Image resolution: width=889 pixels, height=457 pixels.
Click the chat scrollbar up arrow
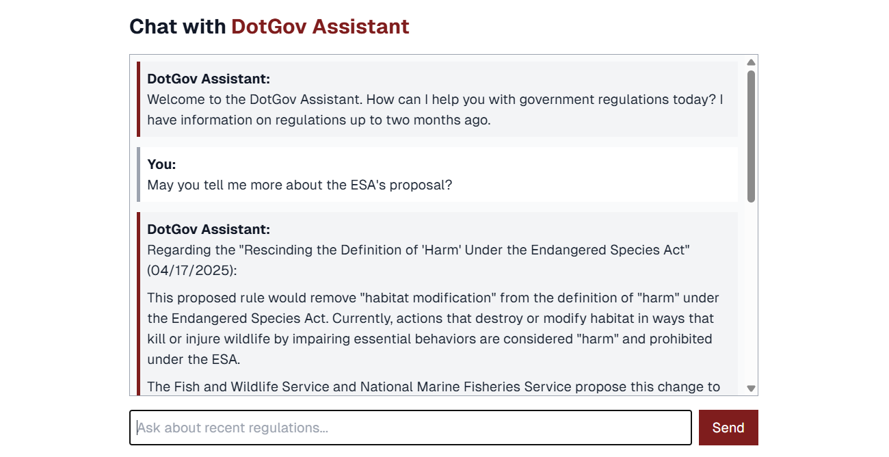coord(751,62)
